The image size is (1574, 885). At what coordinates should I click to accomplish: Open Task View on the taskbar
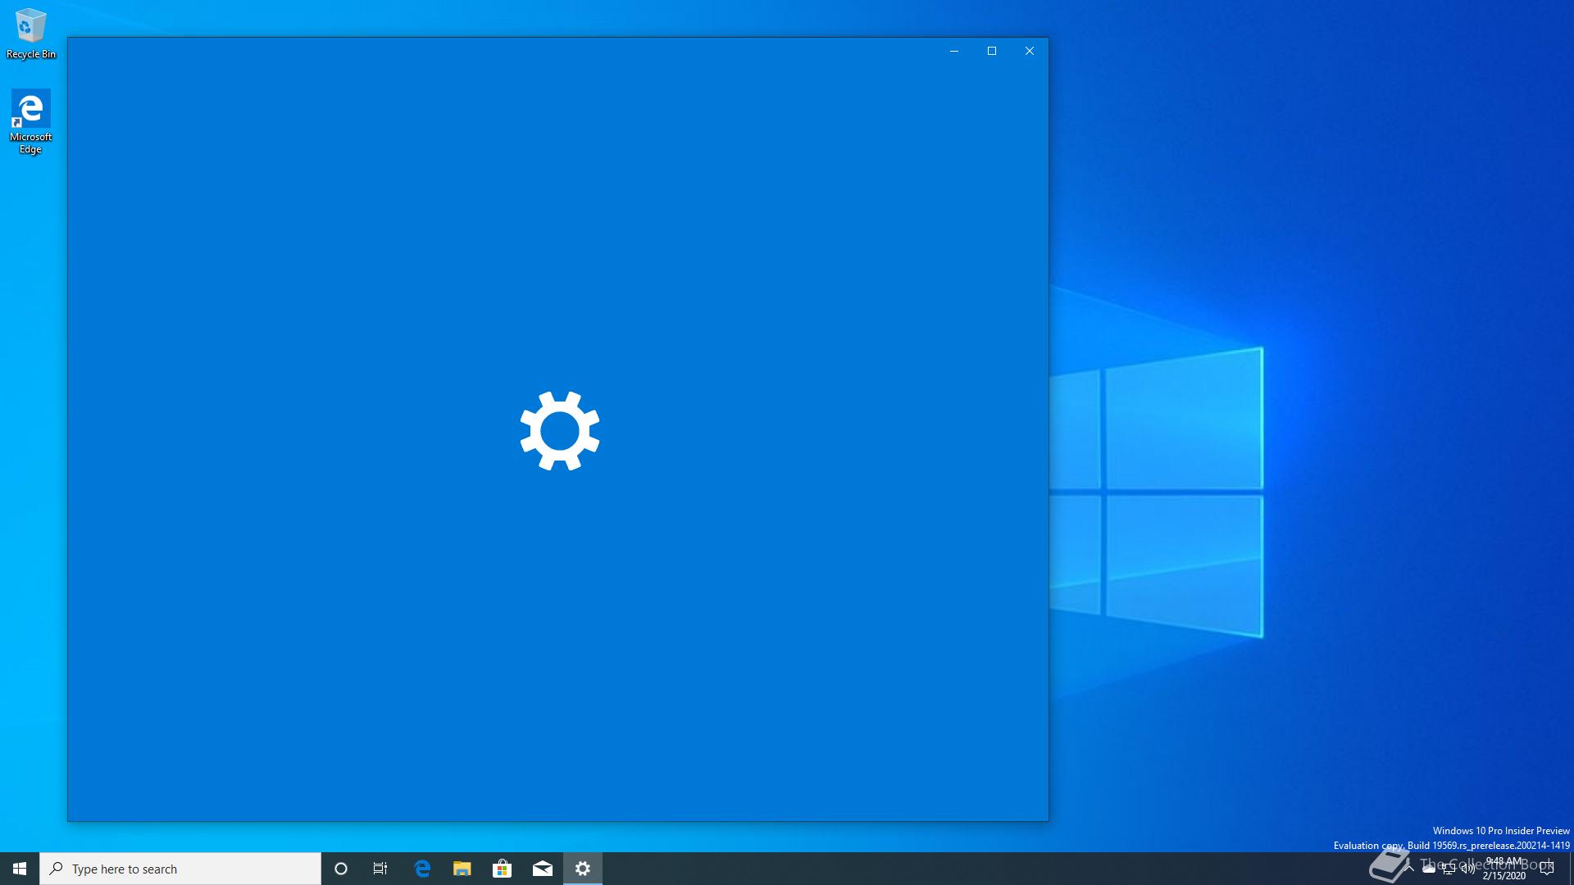(380, 869)
